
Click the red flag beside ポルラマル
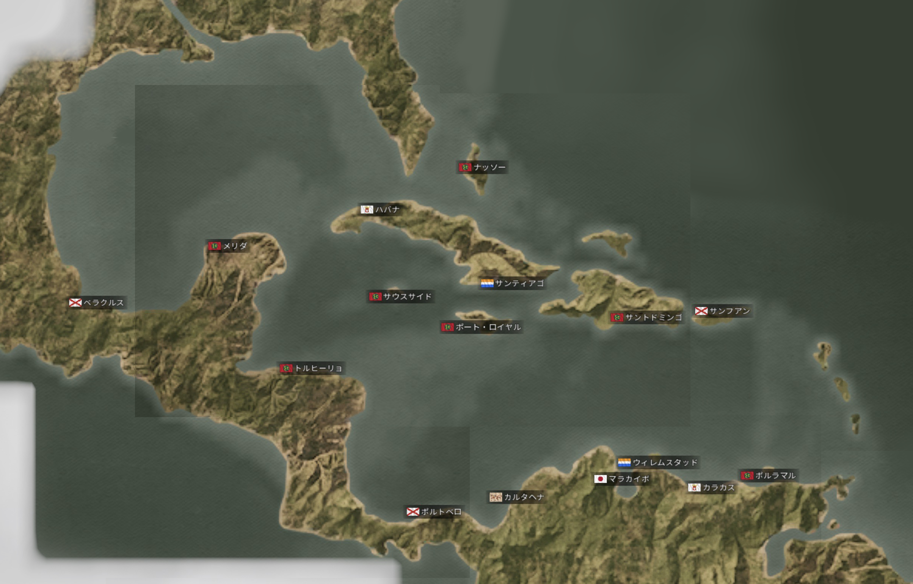747,476
